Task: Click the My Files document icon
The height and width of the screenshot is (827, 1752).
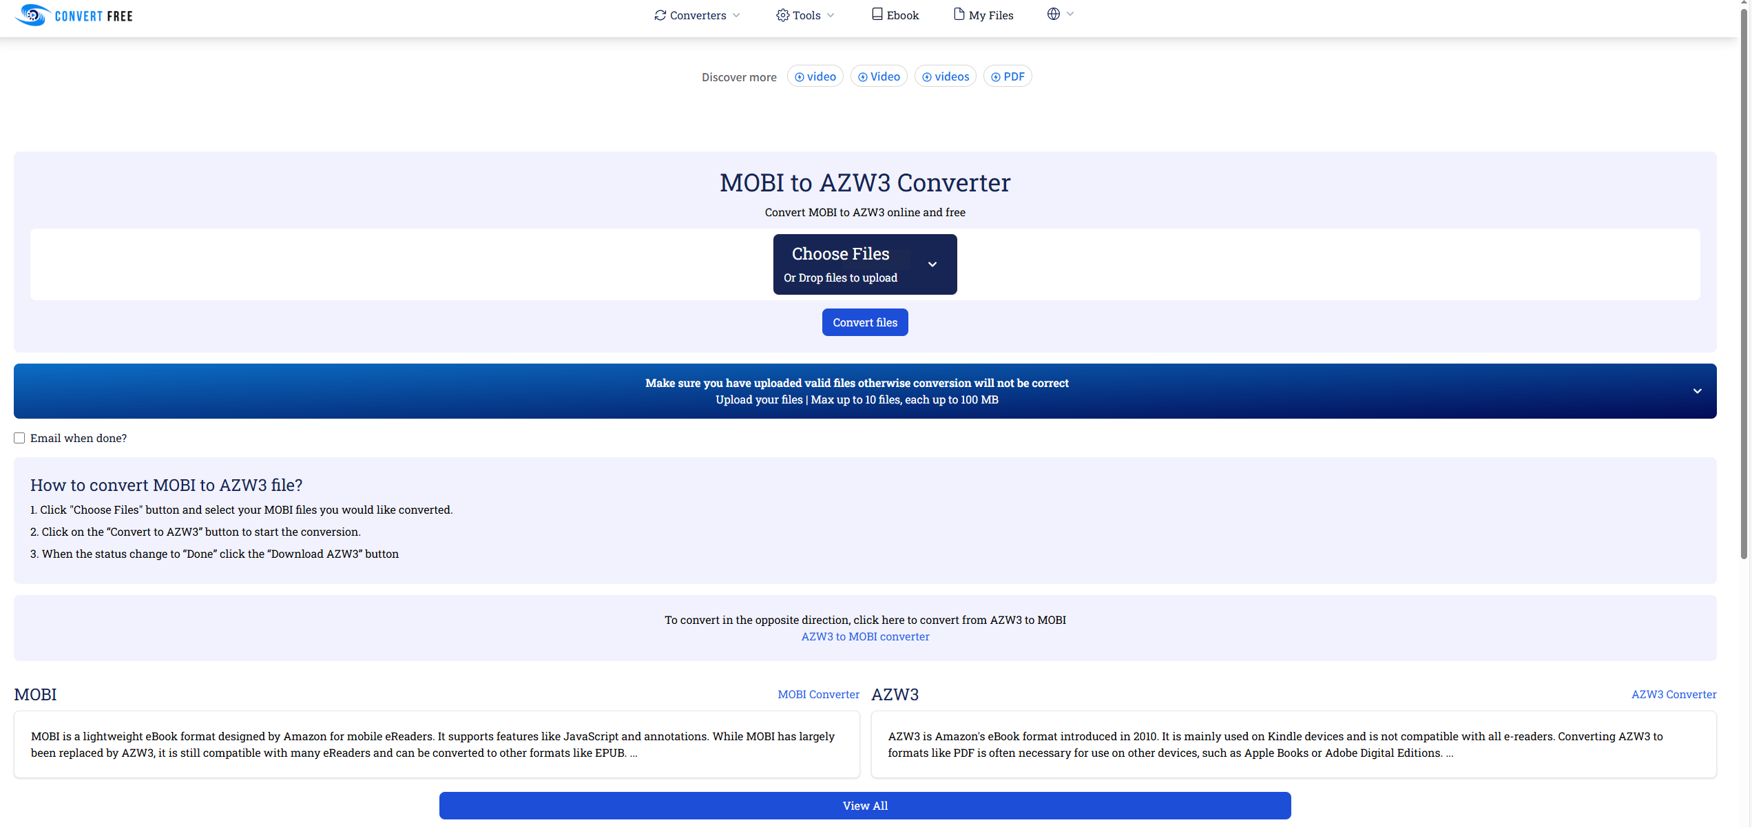Action: click(x=959, y=14)
